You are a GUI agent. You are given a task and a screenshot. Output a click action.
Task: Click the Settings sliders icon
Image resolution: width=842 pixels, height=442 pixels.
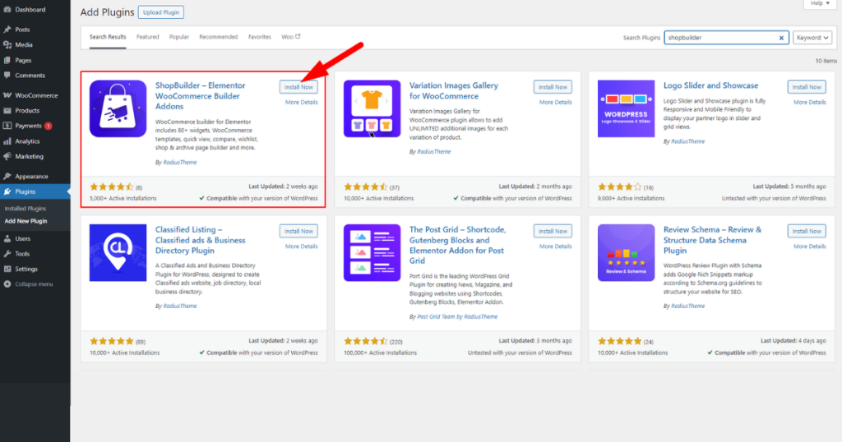[x=7, y=269]
